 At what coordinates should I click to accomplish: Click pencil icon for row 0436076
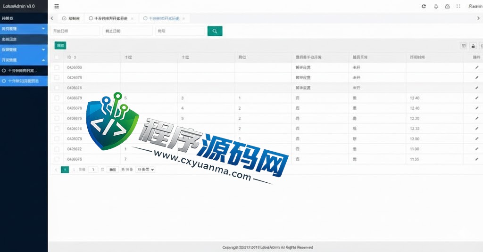point(477,128)
